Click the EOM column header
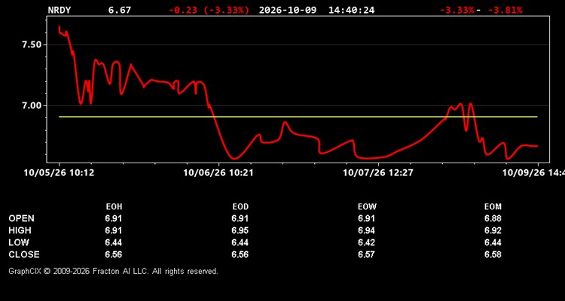This screenshot has height=301, width=565. point(493,207)
